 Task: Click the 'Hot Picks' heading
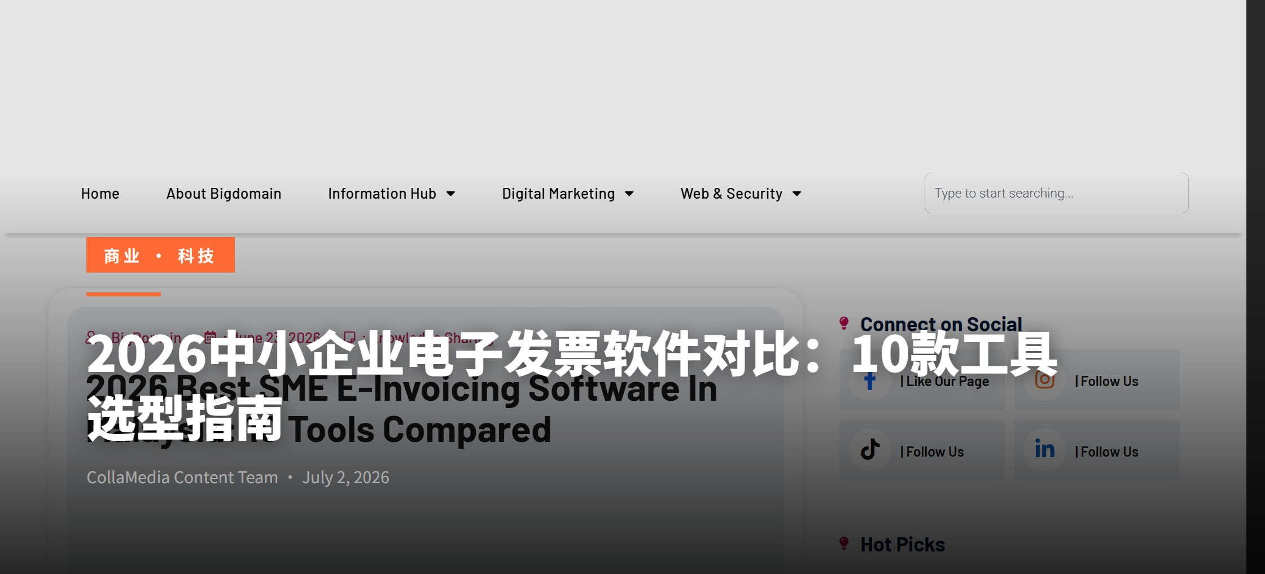point(903,545)
